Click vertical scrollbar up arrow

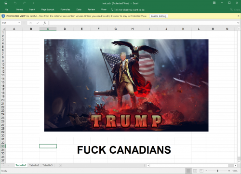(x=239, y=29)
